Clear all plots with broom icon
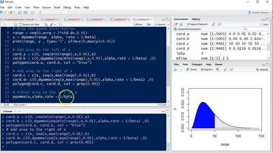 coord(225,69)
